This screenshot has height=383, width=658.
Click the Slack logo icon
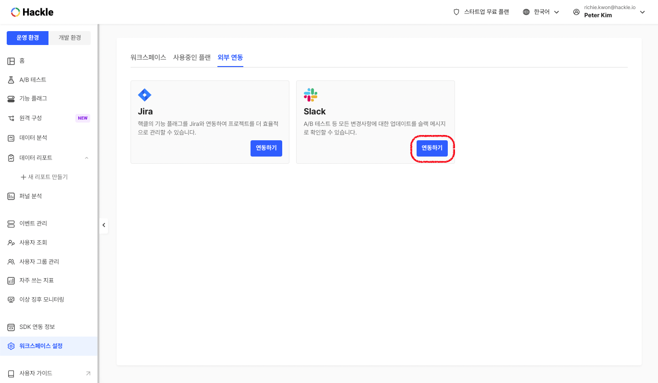[311, 95]
